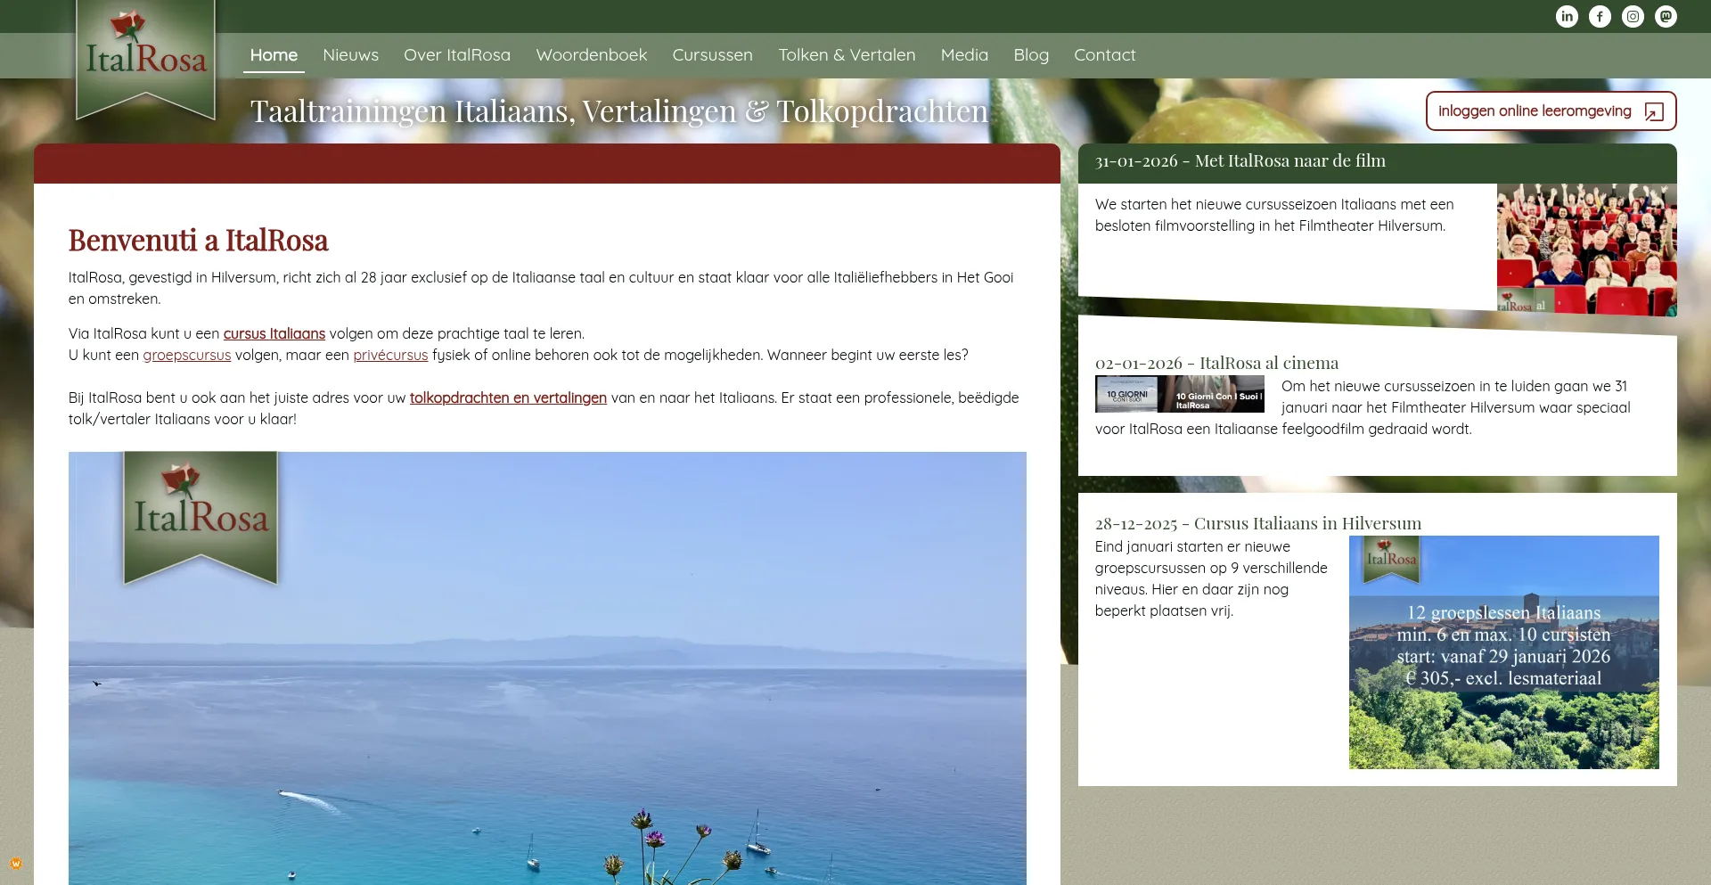This screenshot has width=1711, height=885.
Task: Open the Nieuws menu item
Action: 350,55
